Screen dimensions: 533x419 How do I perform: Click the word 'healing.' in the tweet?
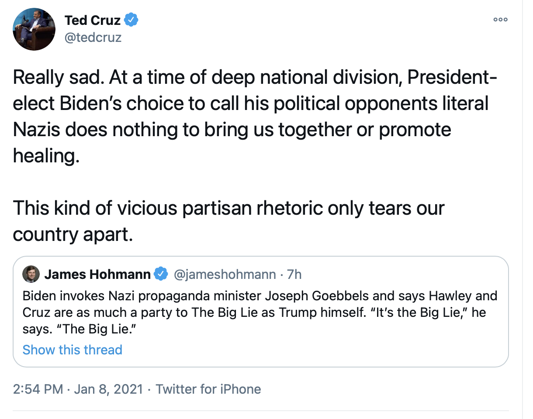pos(46,156)
